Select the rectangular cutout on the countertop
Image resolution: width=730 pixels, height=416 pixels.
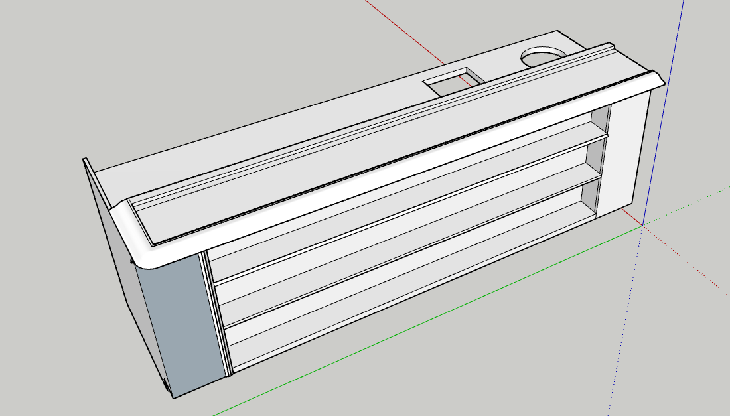pos(453,82)
